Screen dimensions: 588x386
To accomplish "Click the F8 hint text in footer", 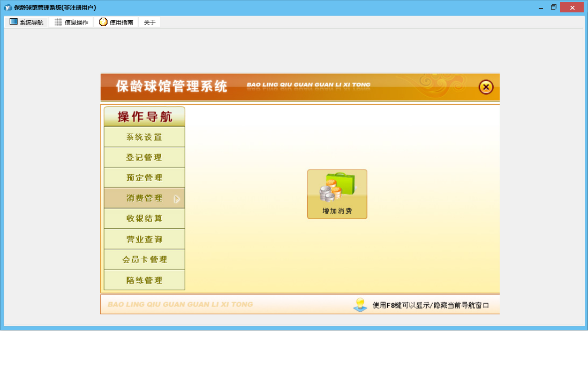I will point(431,305).
